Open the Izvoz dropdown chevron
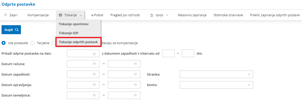This screenshot has height=102, width=302. pos(167,15)
